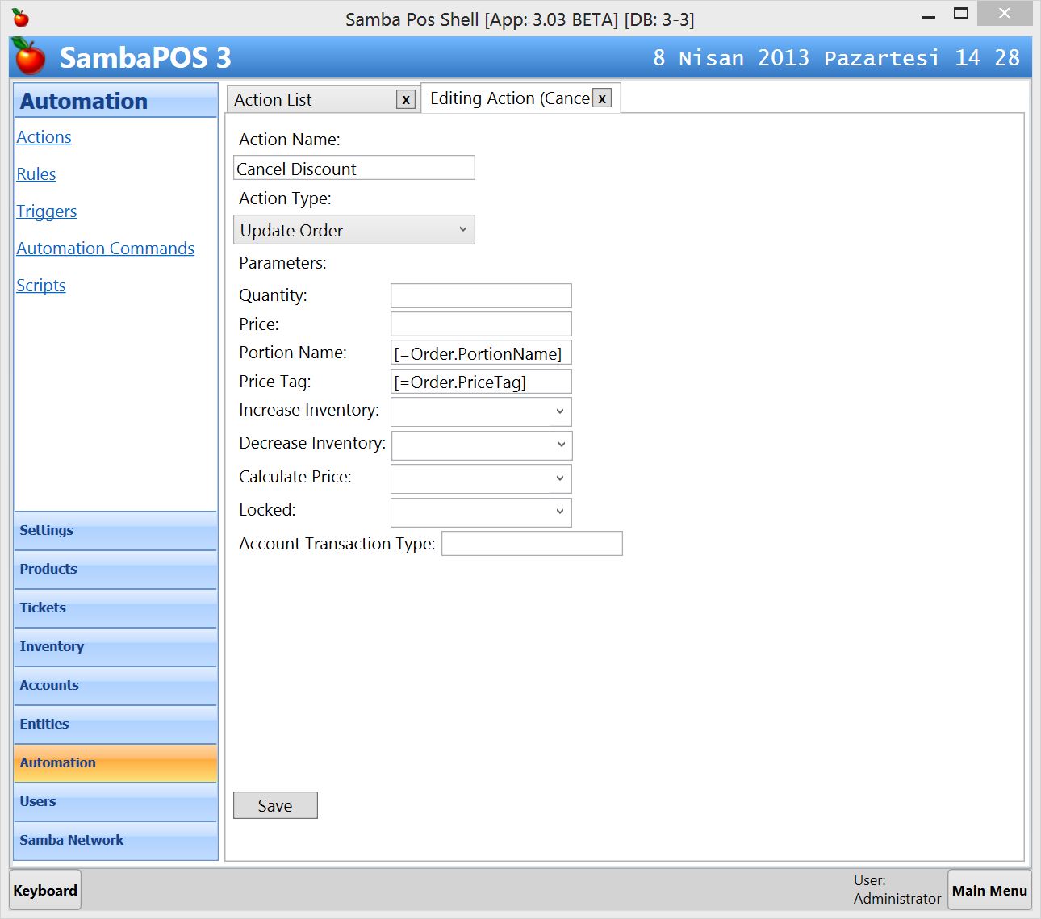Go to Automation Commands
1041x919 pixels.
click(x=106, y=249)
